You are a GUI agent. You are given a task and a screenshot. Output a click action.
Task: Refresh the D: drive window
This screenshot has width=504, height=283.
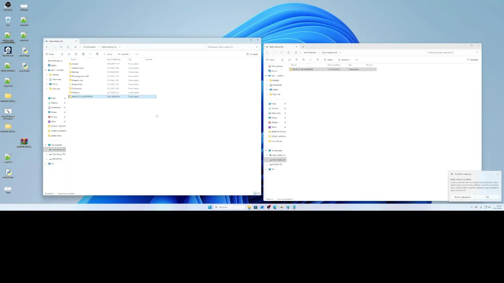click(289, 52)
